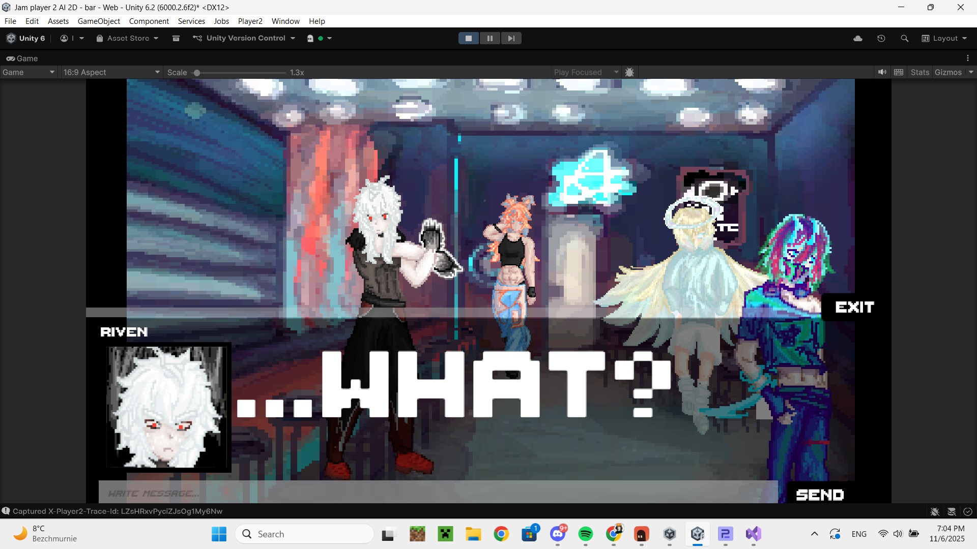The image size is (977, 549).
Task: Toggle Mute Audio in Game view
Action: pos(882,72)
